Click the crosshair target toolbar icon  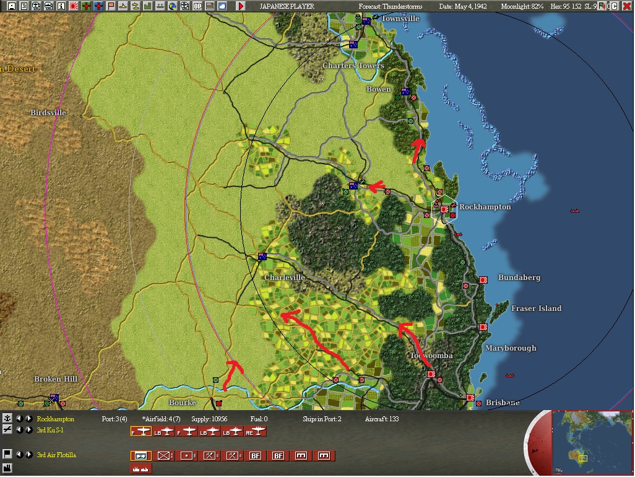pos(185,6)
